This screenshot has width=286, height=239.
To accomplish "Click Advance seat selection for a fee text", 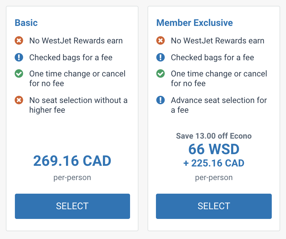I will (219, 105).
